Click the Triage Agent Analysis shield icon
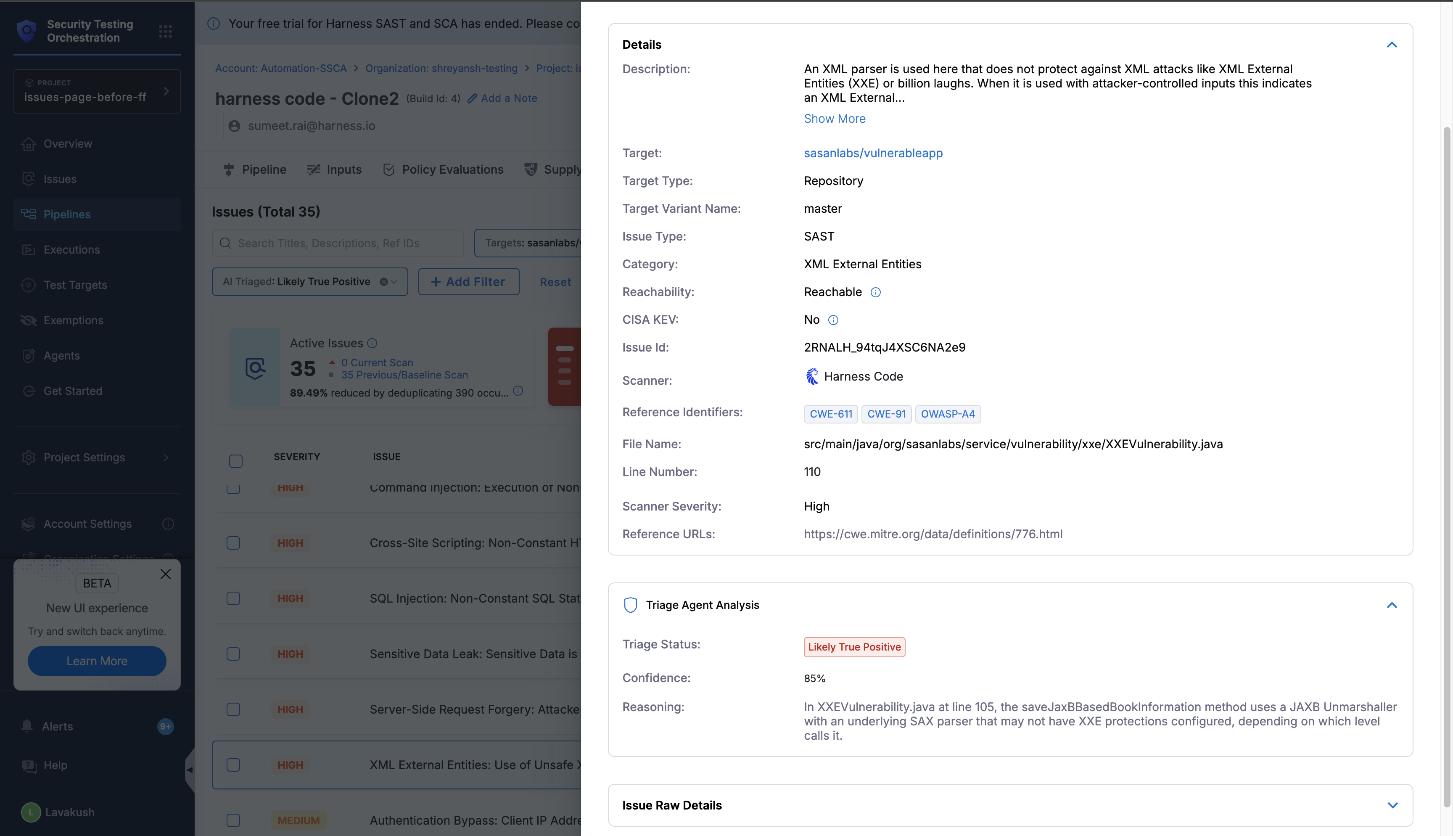Image resolution: width=1453 pixels, height=836 pixels. pos(630,605)
